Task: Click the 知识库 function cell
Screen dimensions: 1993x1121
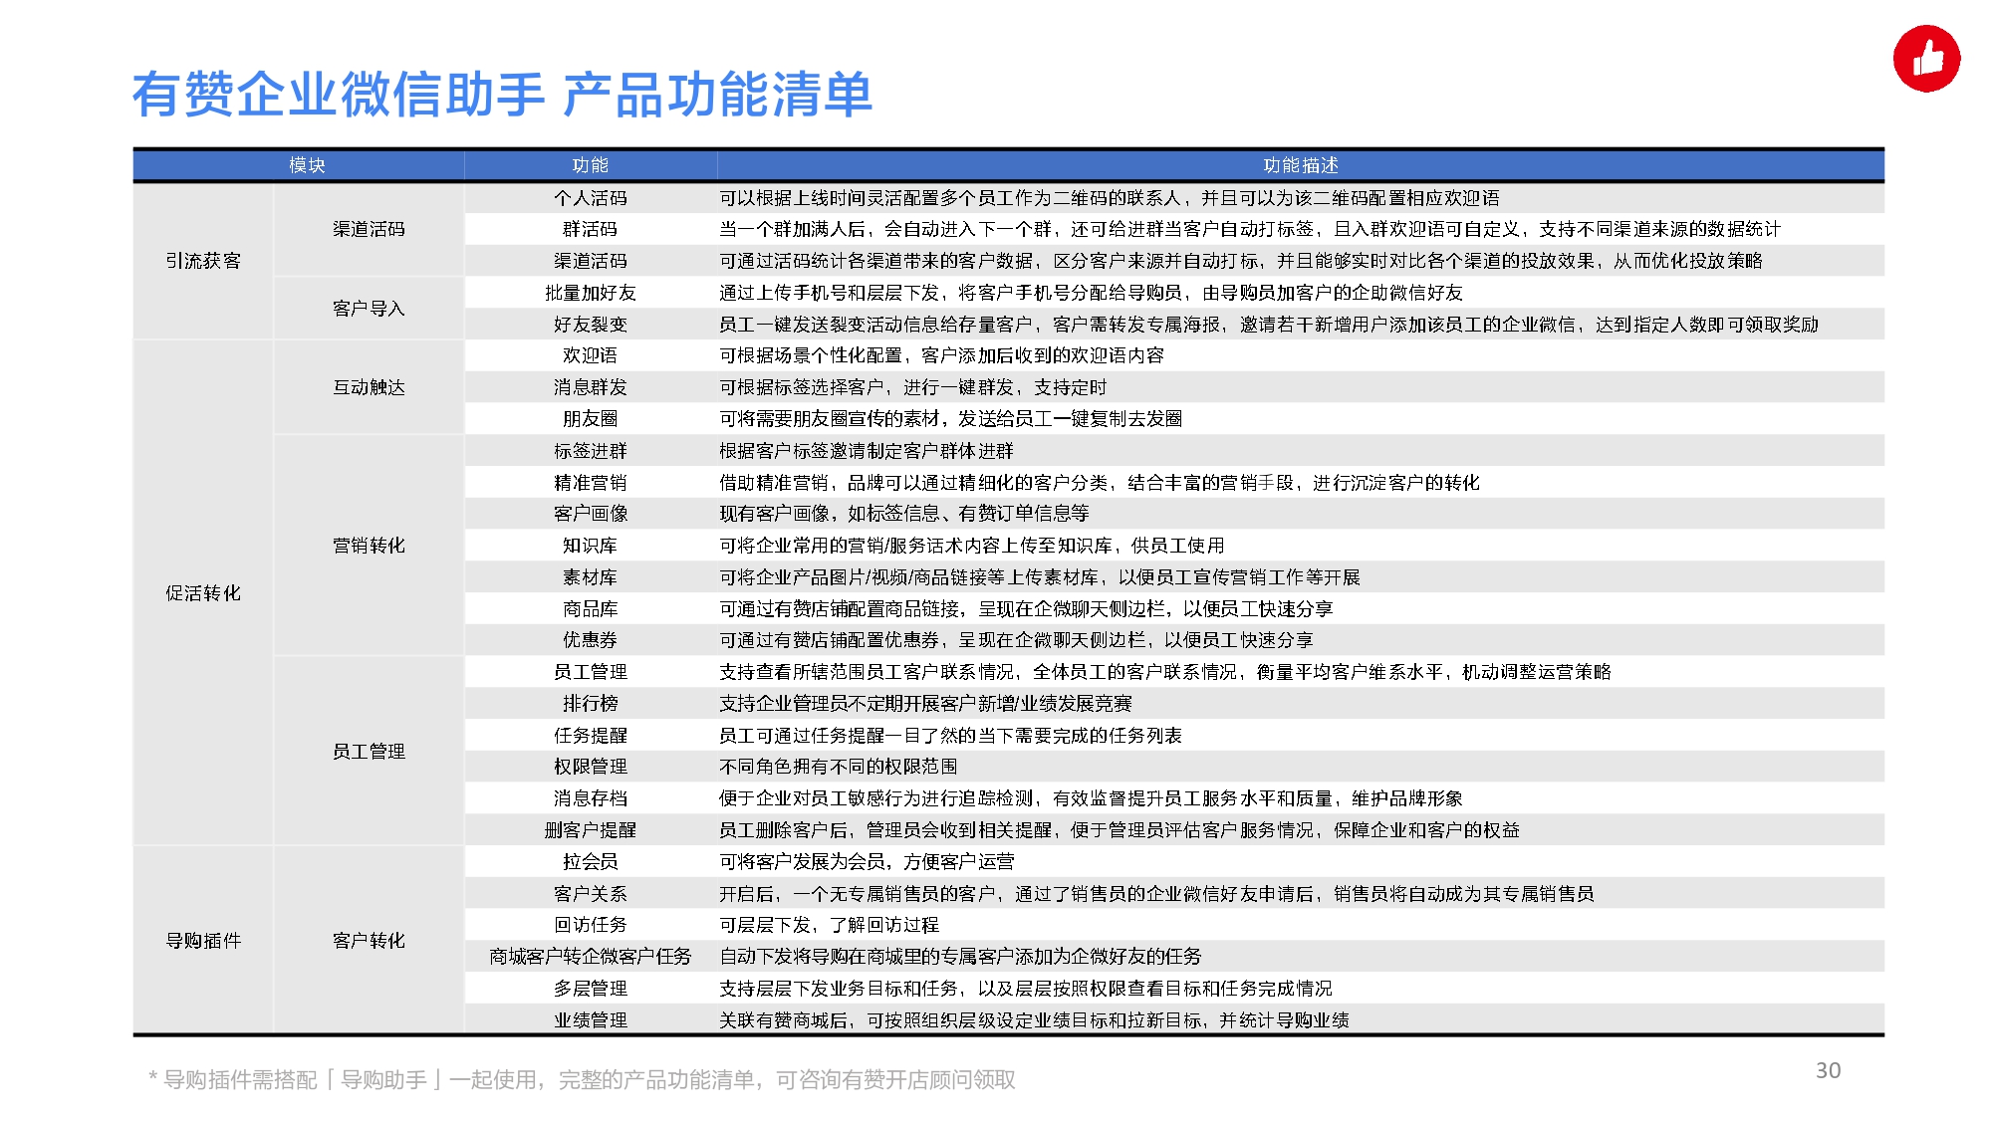Action: coord(590,546)
